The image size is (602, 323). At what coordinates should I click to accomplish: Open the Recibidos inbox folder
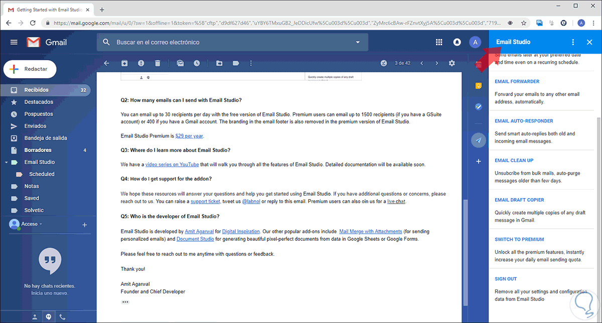[46, 90]
